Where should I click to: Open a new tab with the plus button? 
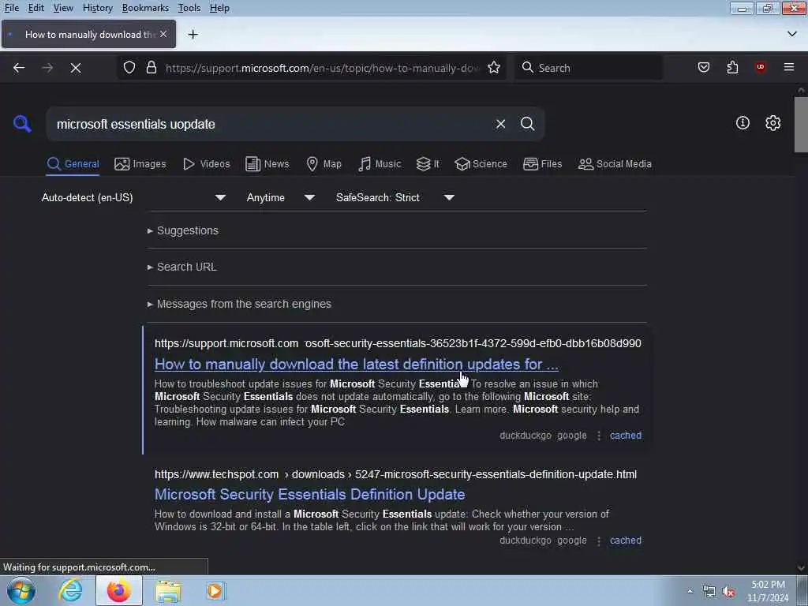point(193,35)
